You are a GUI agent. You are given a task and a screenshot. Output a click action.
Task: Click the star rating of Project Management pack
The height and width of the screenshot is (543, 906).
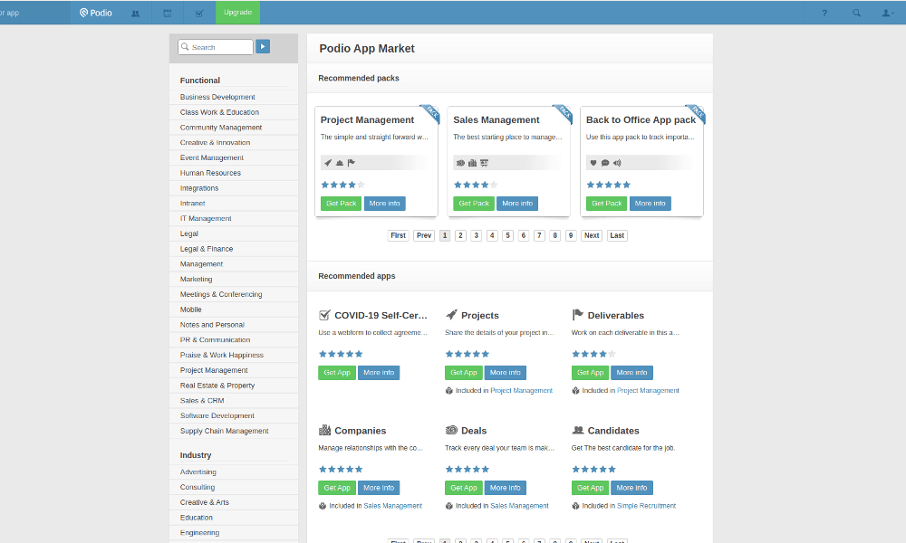click(343, 185)
